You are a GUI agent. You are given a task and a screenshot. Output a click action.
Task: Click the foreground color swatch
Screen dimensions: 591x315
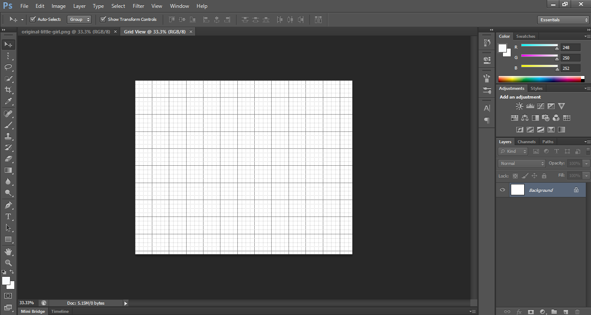(x=6, y=281)
